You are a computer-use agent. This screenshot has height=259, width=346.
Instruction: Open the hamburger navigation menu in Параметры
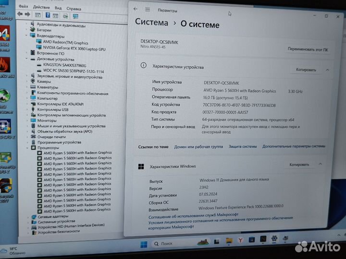click(x=148, y=10)
